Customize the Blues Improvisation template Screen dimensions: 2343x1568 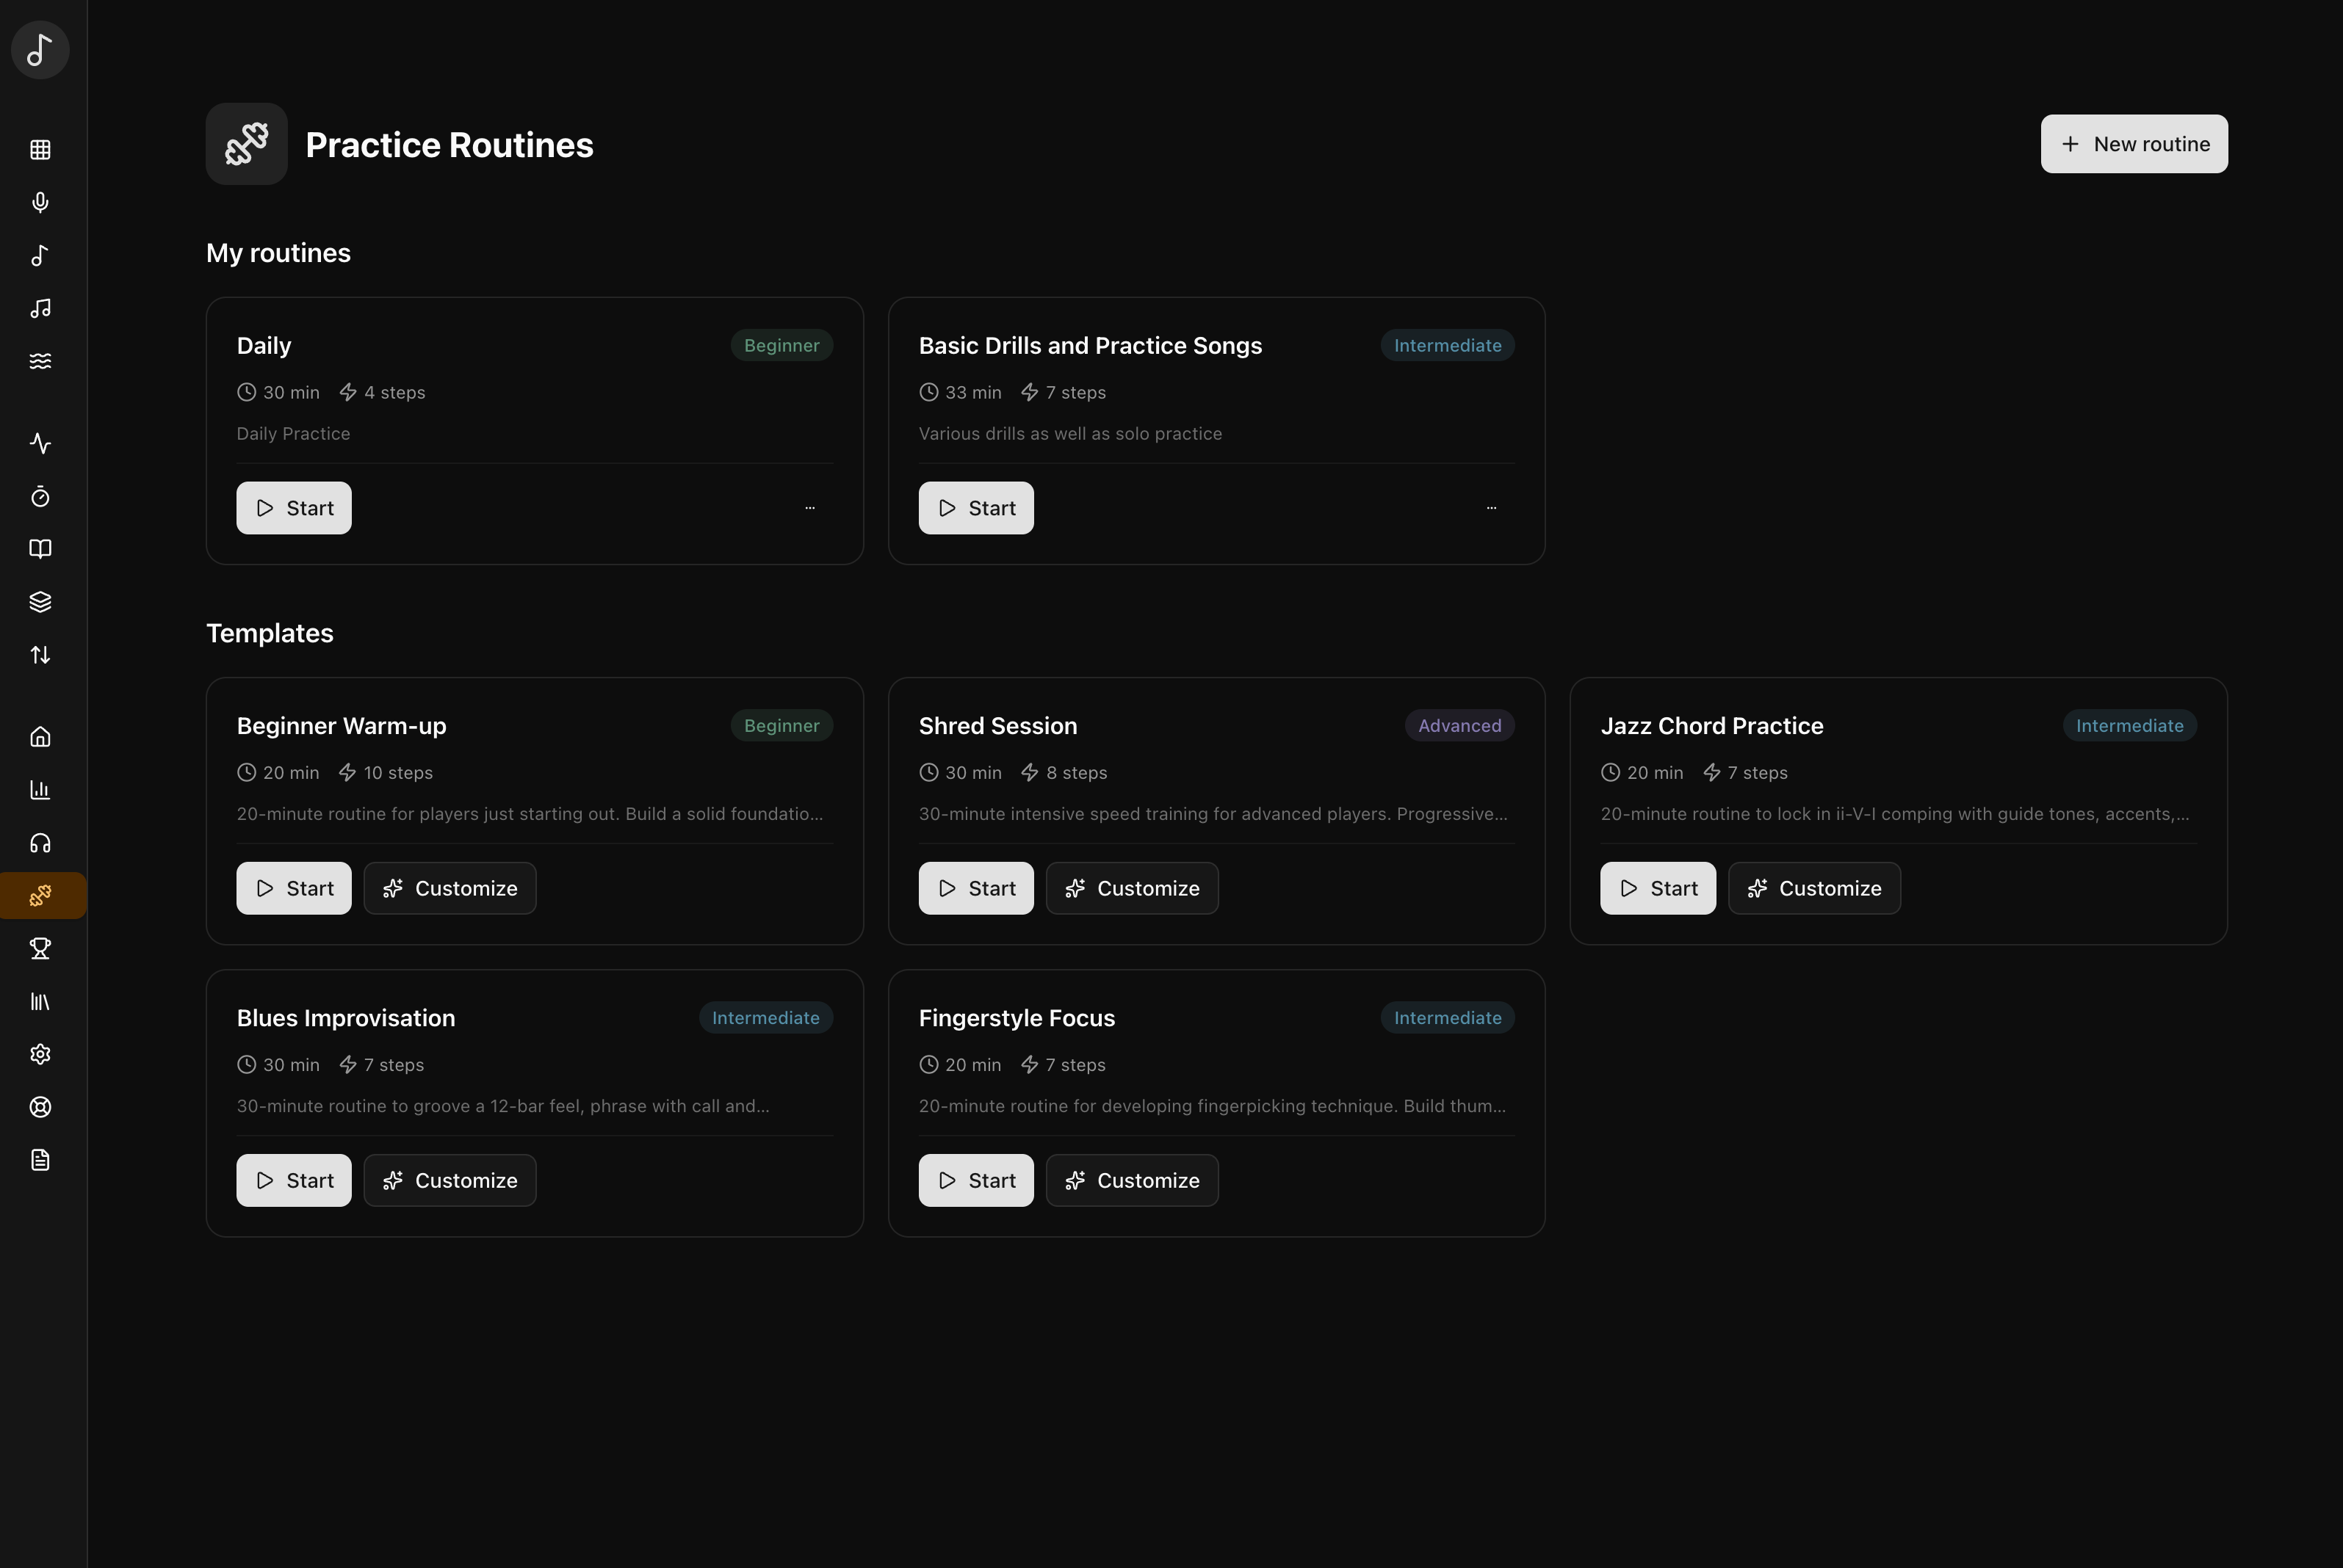(x=450, y=1180)
